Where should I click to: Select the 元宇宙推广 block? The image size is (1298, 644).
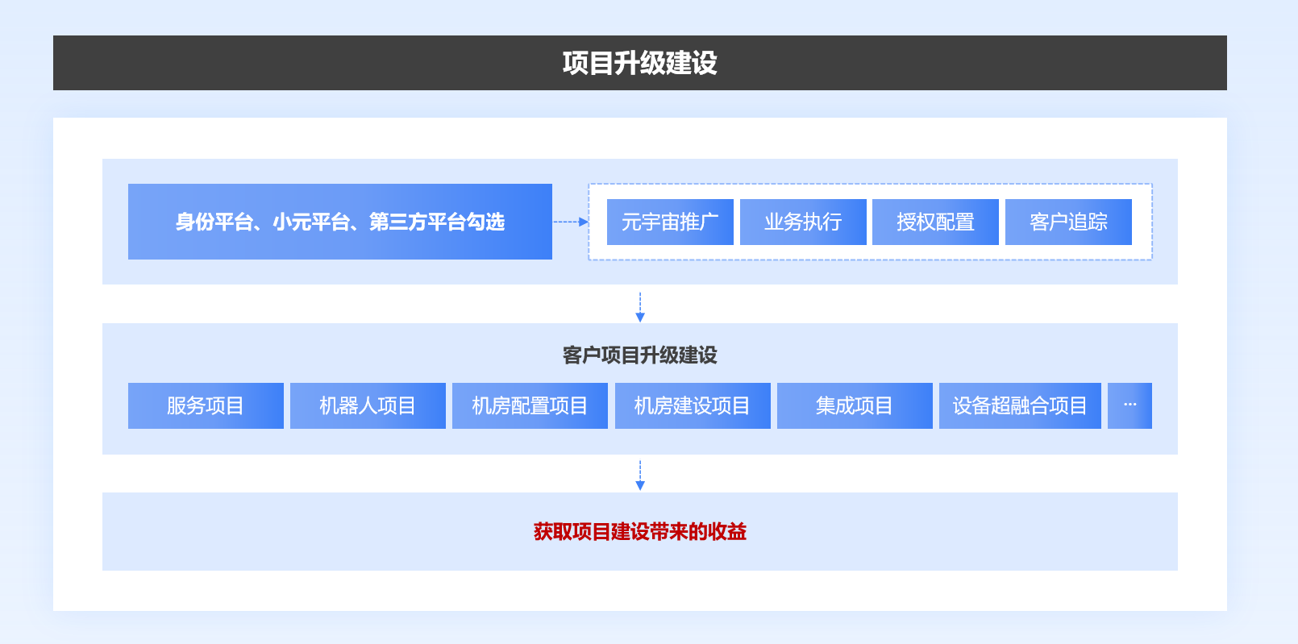click(x=670, y=222)
